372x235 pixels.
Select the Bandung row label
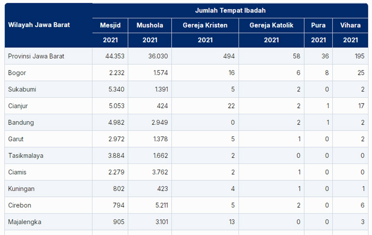21,123
